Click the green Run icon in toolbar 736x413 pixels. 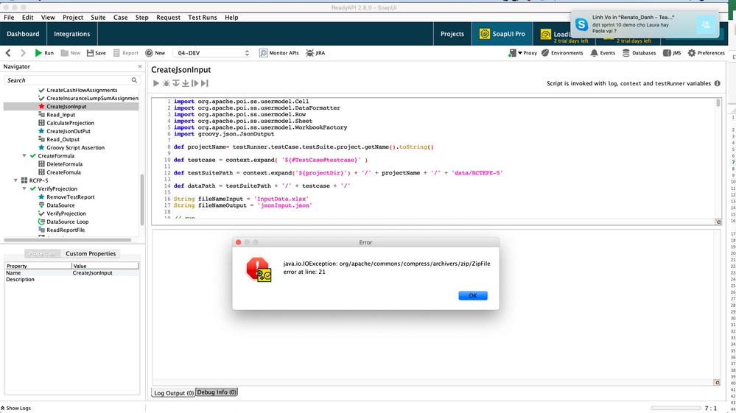point(39,53)
